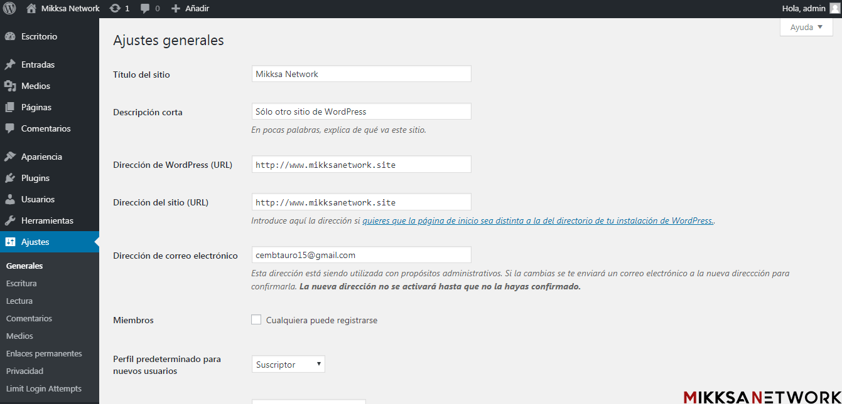This screenshot has width=842, height=404.
Task: Click the comments bubble icon in admin bar
Action: (146, 9)
